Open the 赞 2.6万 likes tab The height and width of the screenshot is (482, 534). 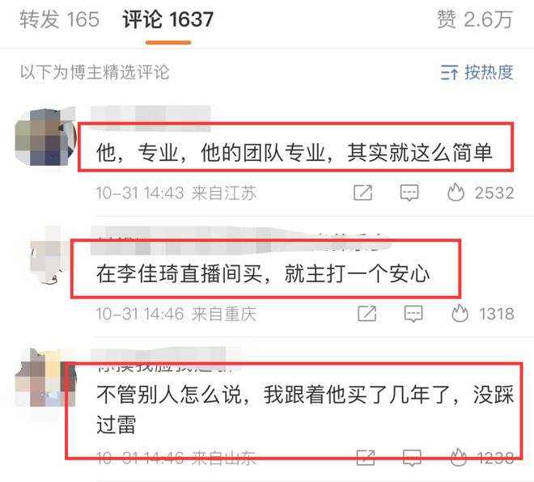(475, 19)
